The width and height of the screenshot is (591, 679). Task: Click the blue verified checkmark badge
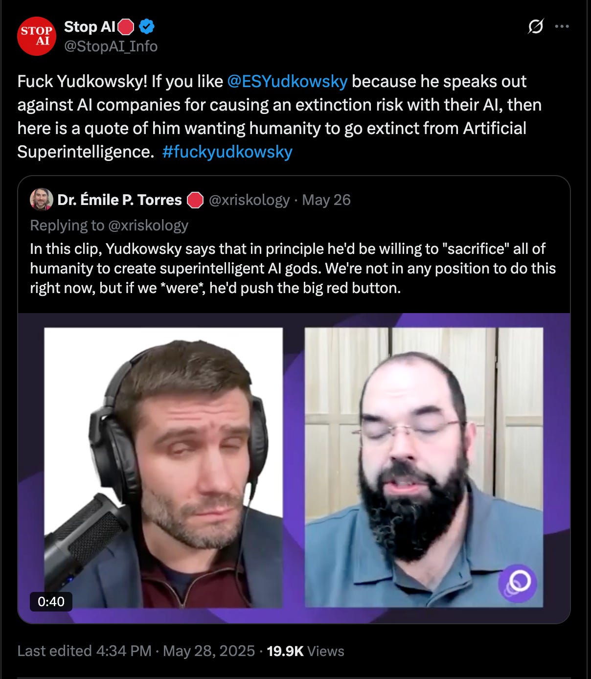click(147, 27)
